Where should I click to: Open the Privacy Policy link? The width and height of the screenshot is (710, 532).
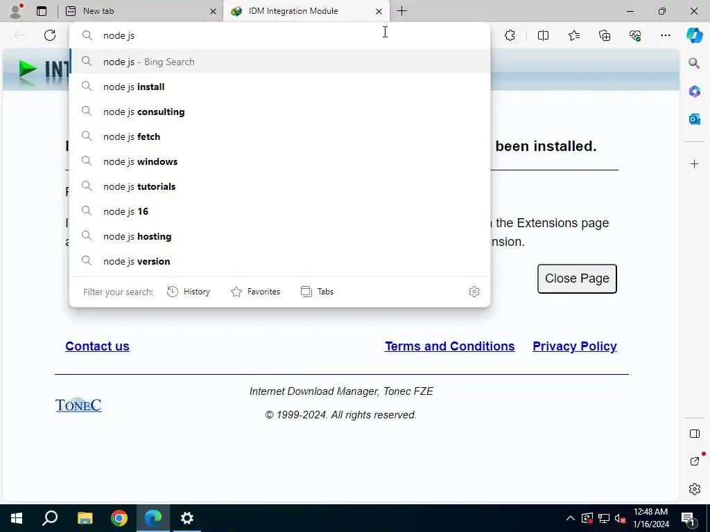(x=575, y=346)
